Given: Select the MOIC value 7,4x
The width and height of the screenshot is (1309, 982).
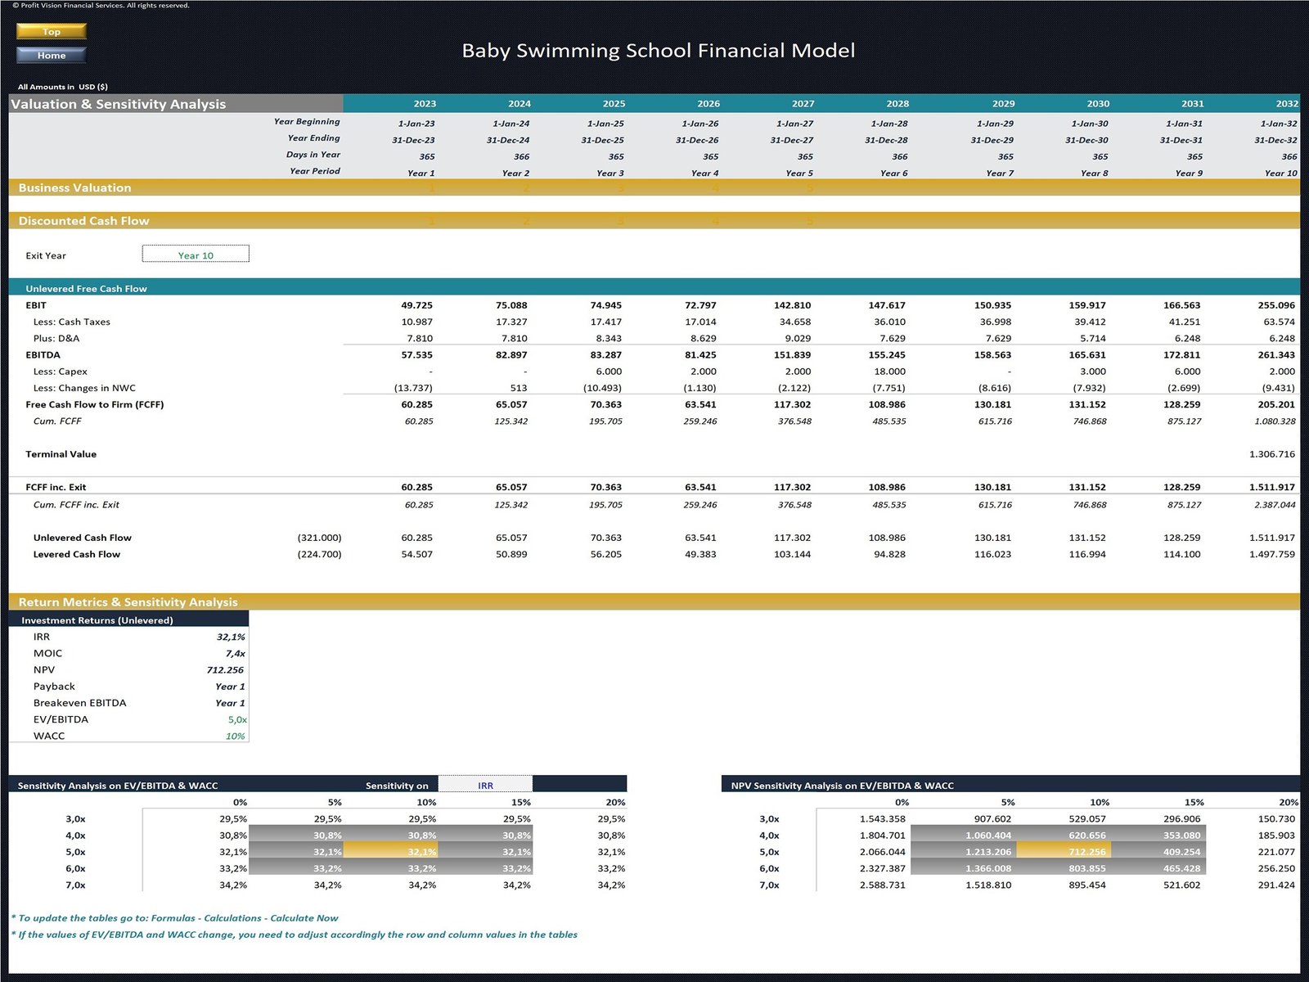Looking at the screenshot, I should tap(235, 653).
